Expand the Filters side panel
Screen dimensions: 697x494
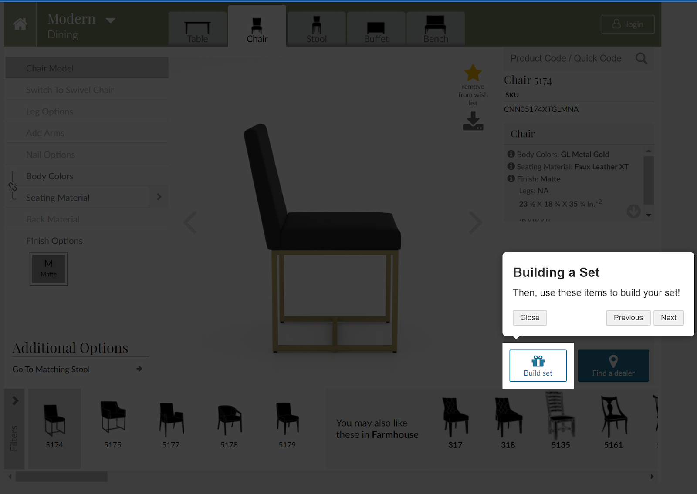(14, 429)
